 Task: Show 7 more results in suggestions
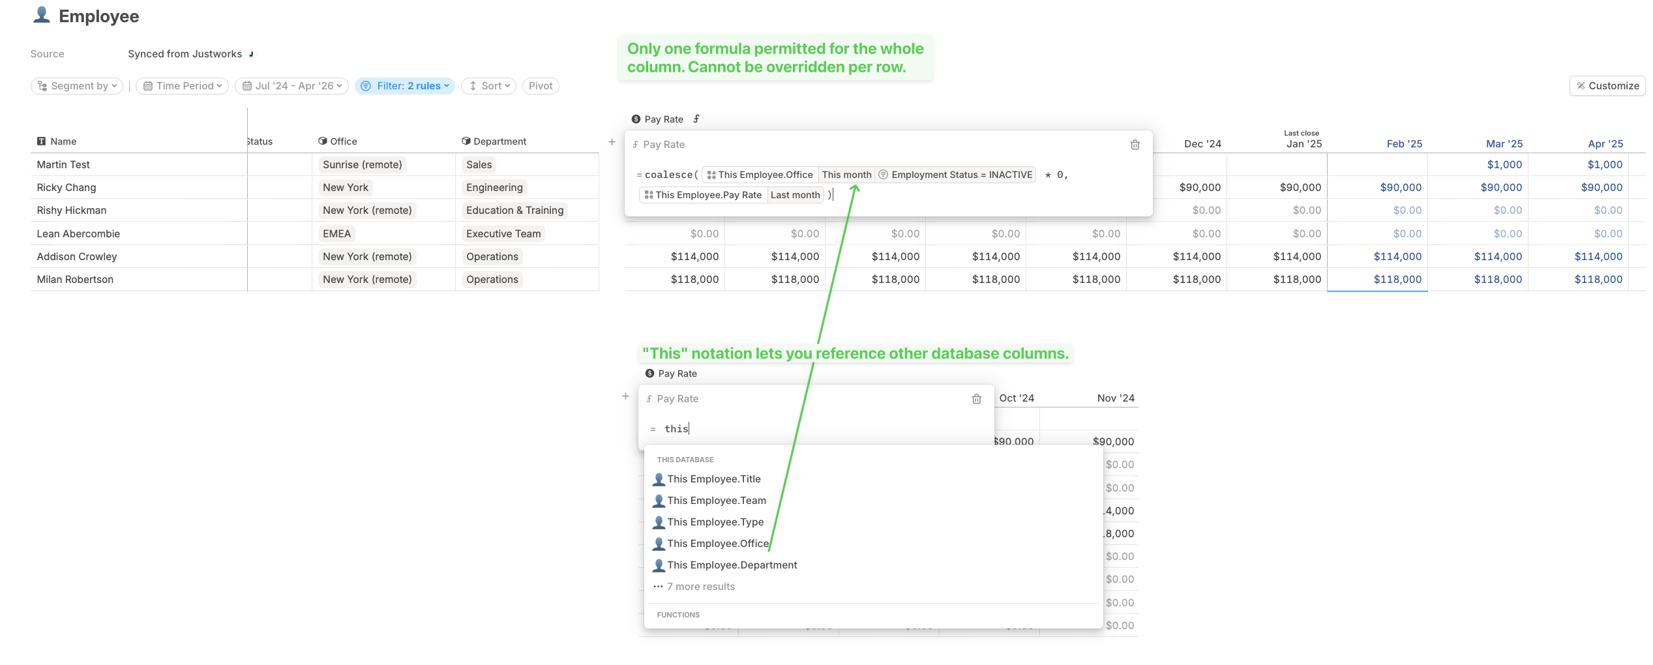(694, 587)
